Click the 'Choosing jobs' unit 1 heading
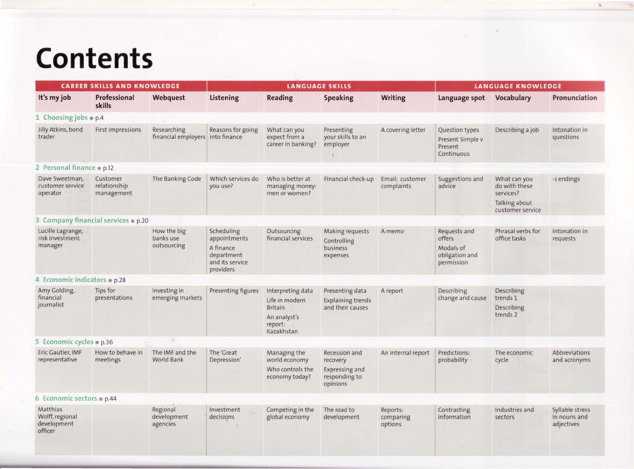Viewport: 634px width, 469px height. coord(65,118)
